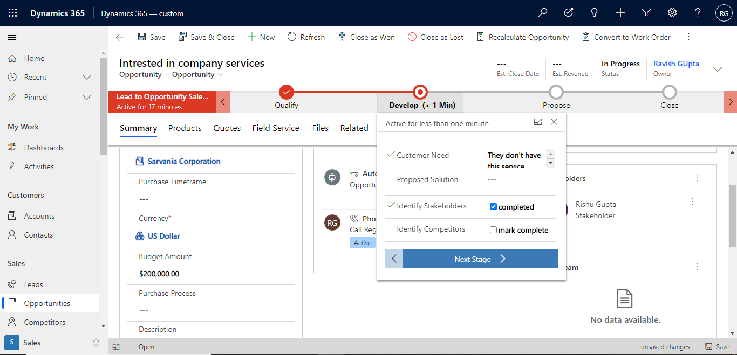Screen dimensions: 737x355
Task: Check Identify Competitors mark complete checkbox
Action: tap(493, 230)
